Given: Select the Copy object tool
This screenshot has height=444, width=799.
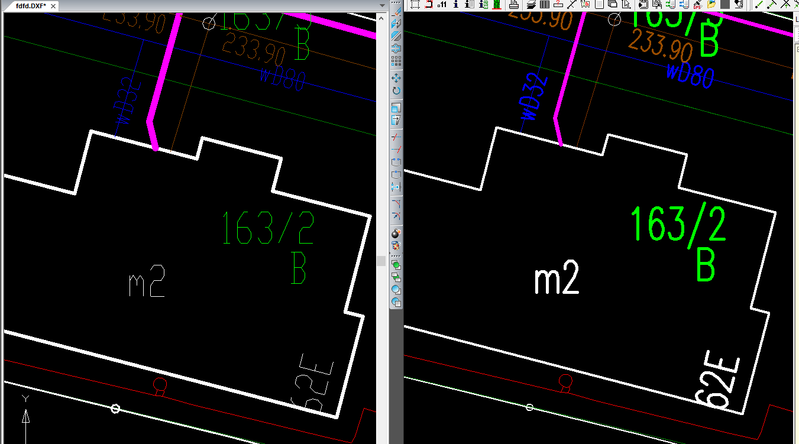Looking at the screenshot, I should coord(396,24).
